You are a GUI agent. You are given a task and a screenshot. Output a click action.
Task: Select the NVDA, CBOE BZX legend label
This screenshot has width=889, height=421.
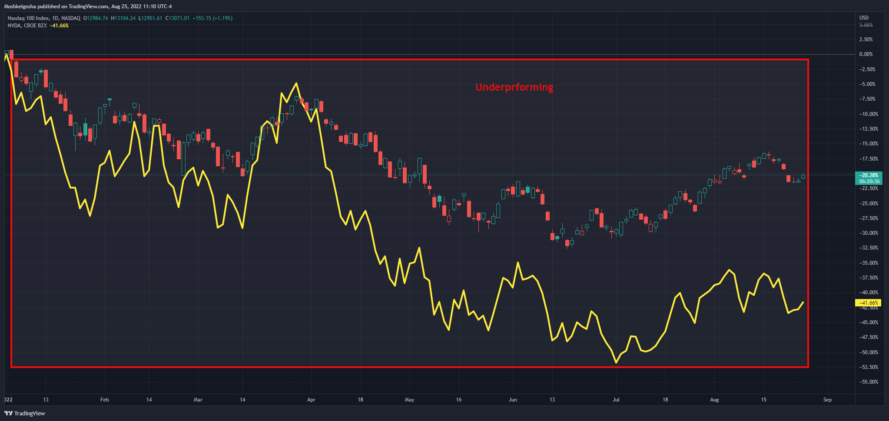(x=27, y=26)
